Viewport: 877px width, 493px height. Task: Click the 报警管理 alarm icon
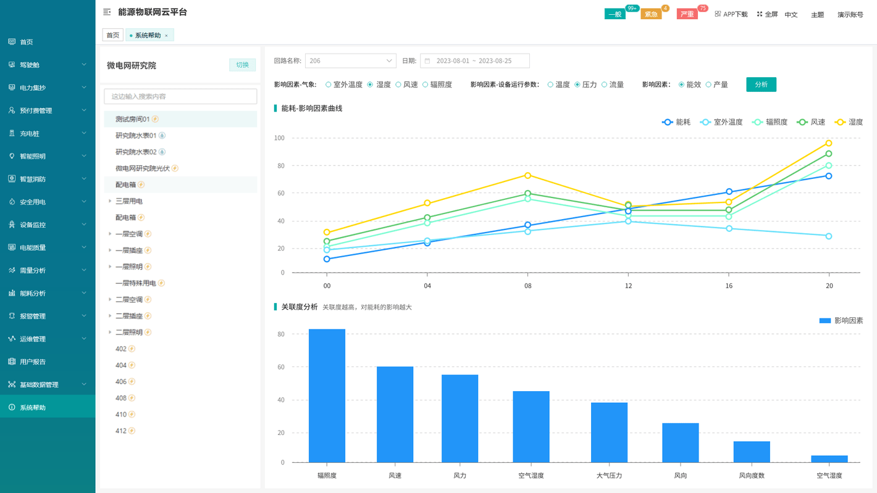coord(12,316)
